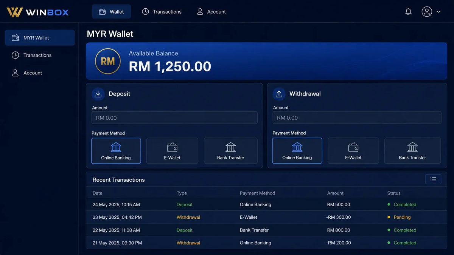
Task: Click the Withdrawal upload arrow icon
Action: coord(279,94)
